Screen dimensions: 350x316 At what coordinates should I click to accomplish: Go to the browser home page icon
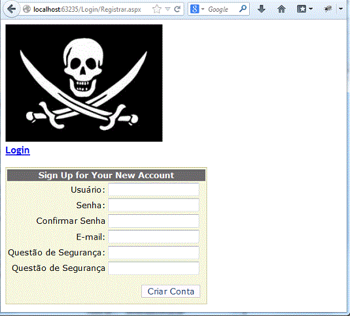281,9
